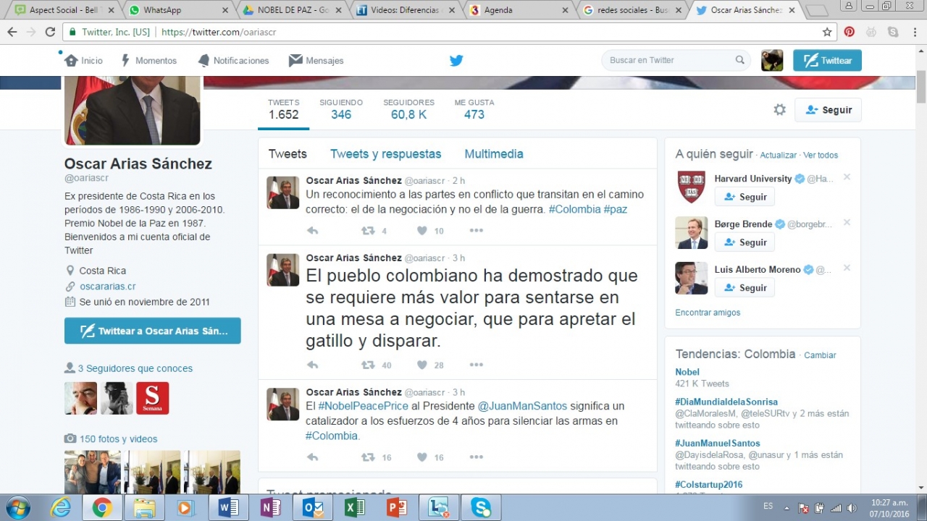Follow Oscar Arias Sánchez with Seguir button

828,110
